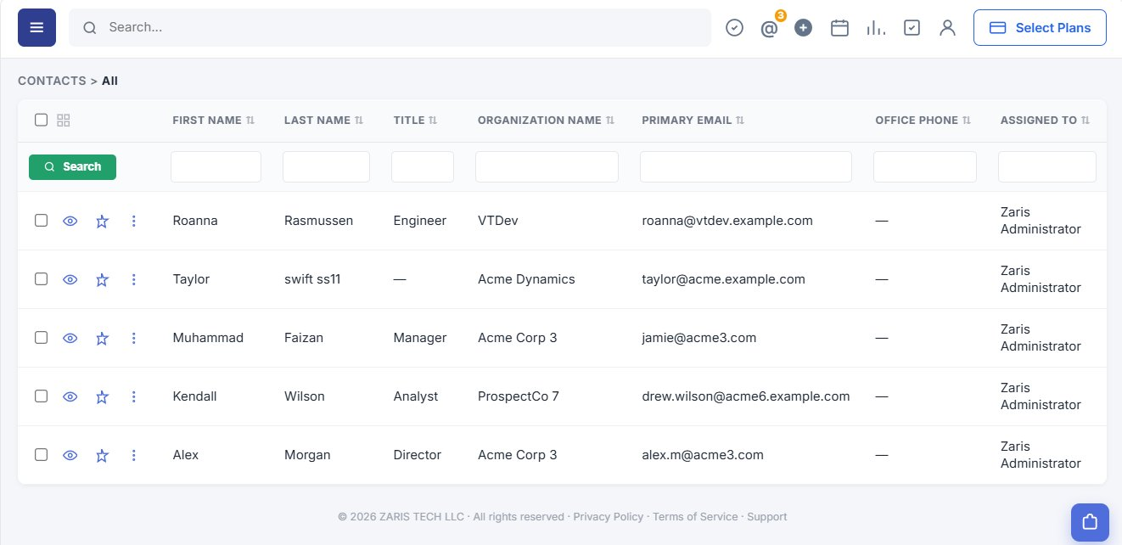View Taylor contact via eye icon
This screenshot has width=1122, height=545.
[x=70, y=279]
